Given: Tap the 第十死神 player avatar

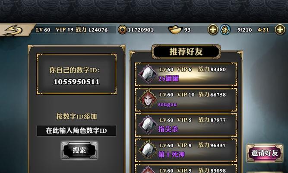Looking at the screenshot, I should 148,150.
